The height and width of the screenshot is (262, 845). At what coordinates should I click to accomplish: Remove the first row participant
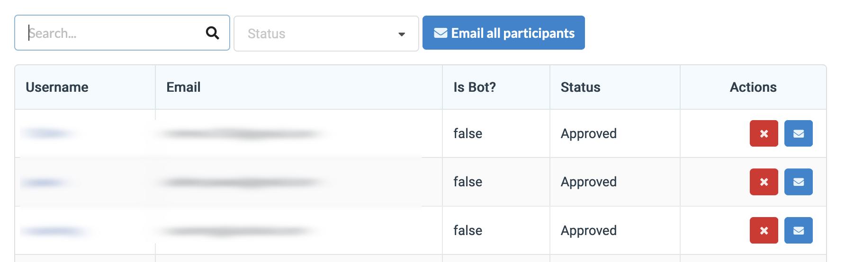click(x=764, y=133)
